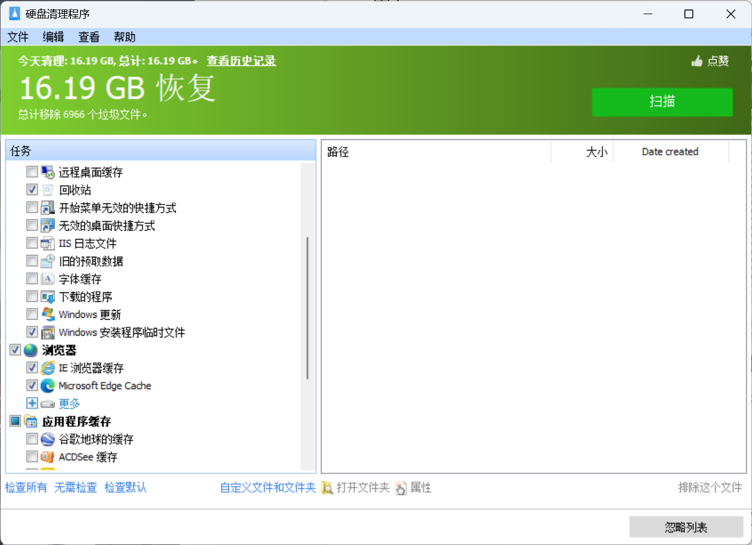Open 自定义文件和文件夹 link
The image size is (752, 545).
268,488
